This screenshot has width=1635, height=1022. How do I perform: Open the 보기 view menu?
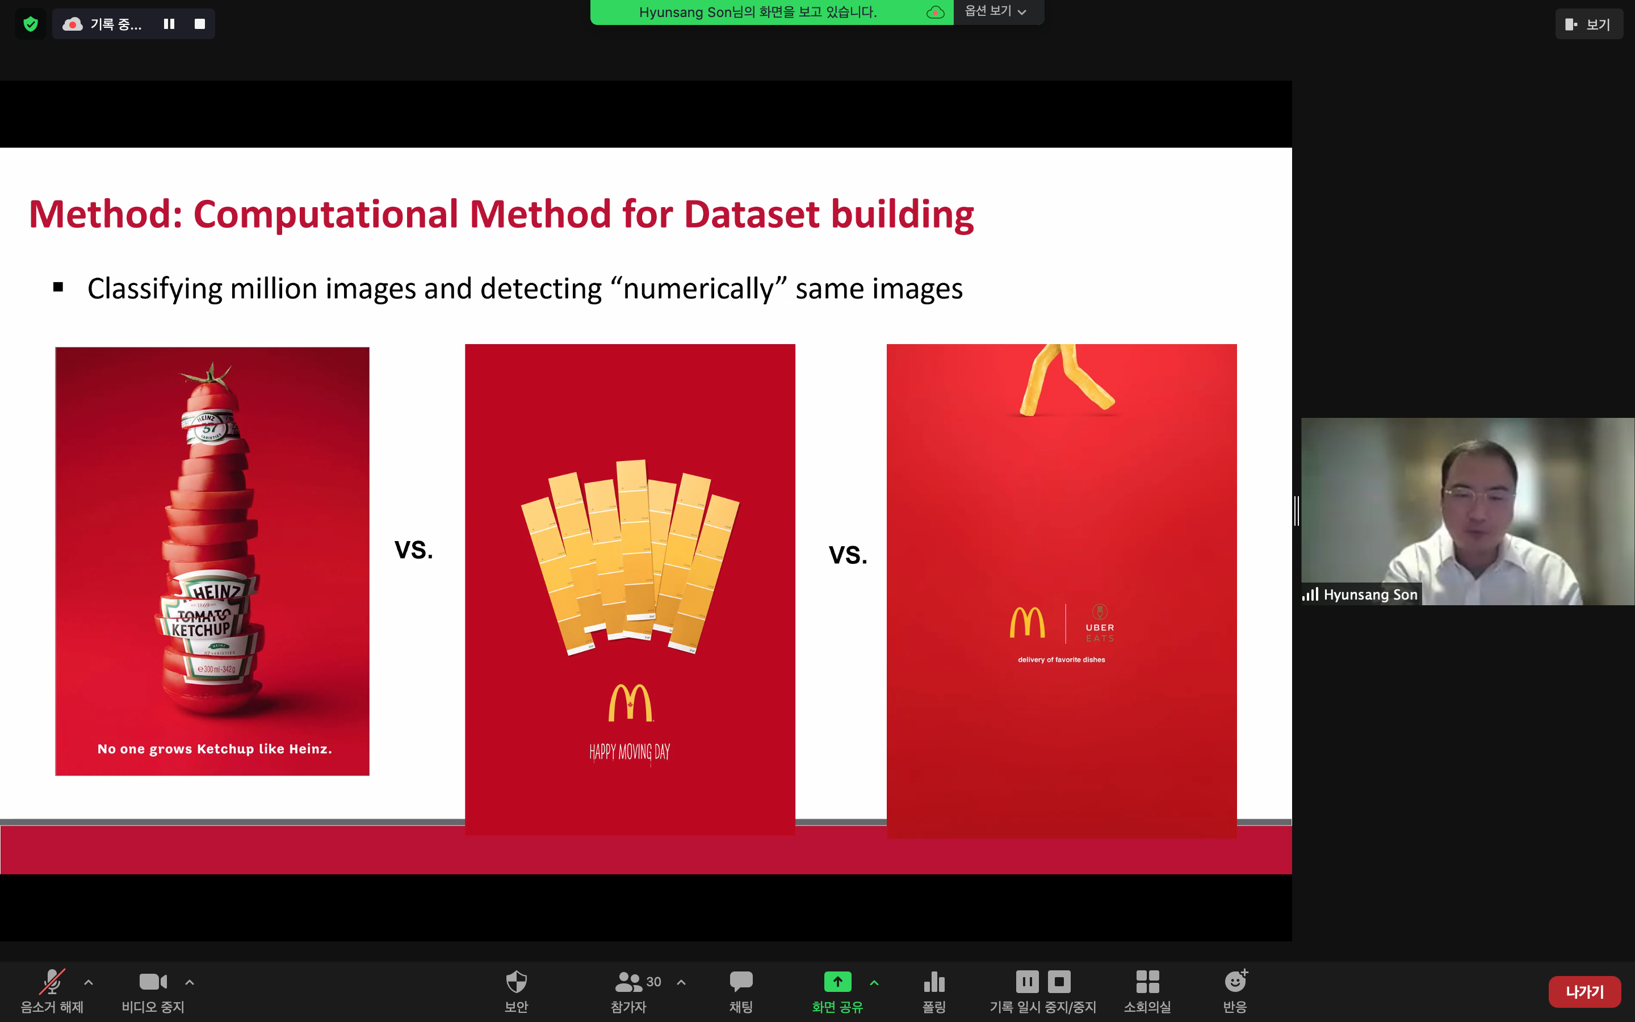coord(1588,24)
